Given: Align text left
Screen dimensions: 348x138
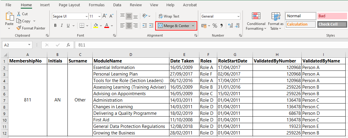Looking at the screenshot, I should point(122,26).
